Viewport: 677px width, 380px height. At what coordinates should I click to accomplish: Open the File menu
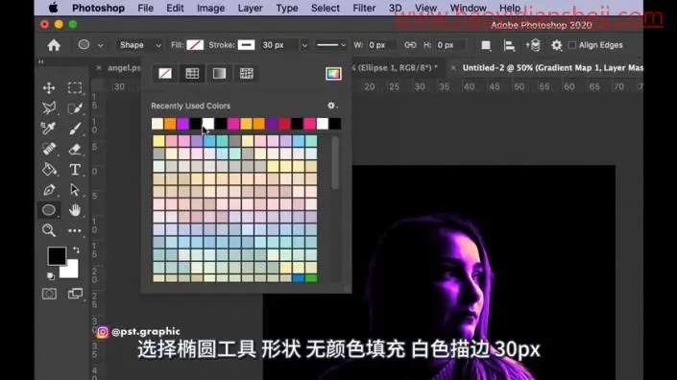pyautogui.click(x=146, y=8)
